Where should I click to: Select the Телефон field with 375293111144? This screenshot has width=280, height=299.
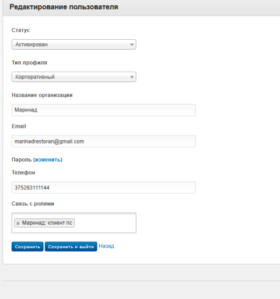click(104, 187)
